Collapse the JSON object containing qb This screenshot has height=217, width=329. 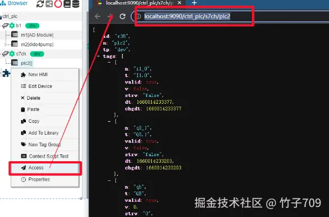tap(109, 180)
